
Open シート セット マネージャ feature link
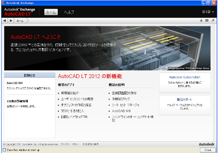pyautogui.click(x=126, y=105)
